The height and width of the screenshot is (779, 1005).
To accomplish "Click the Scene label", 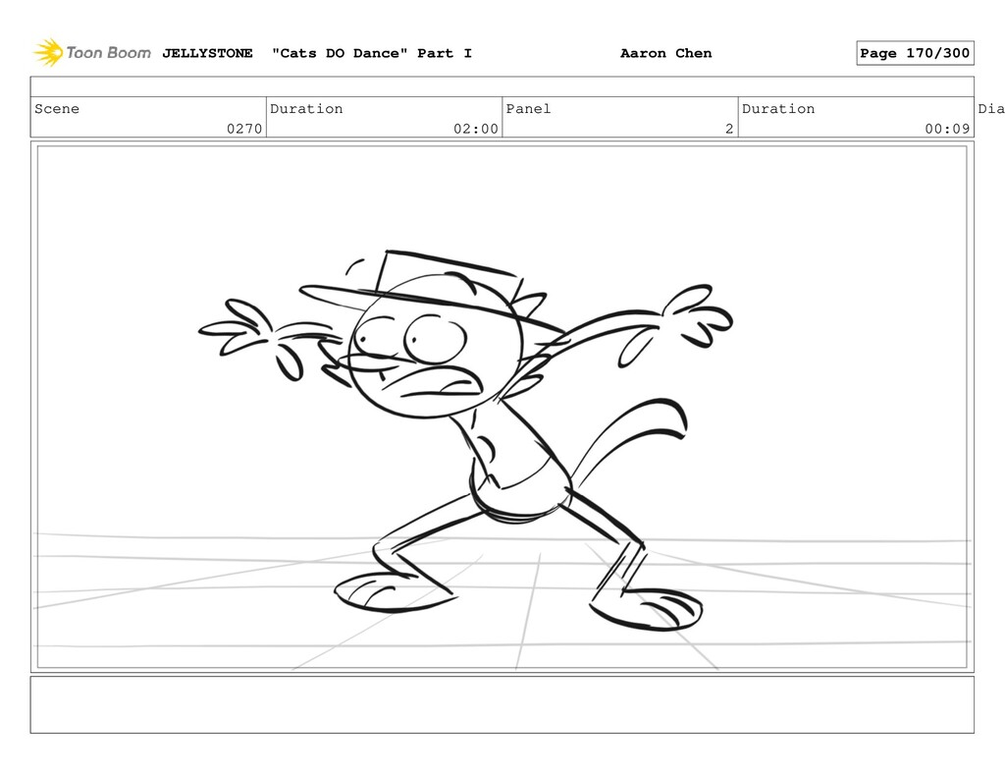I will pos(57,108).
